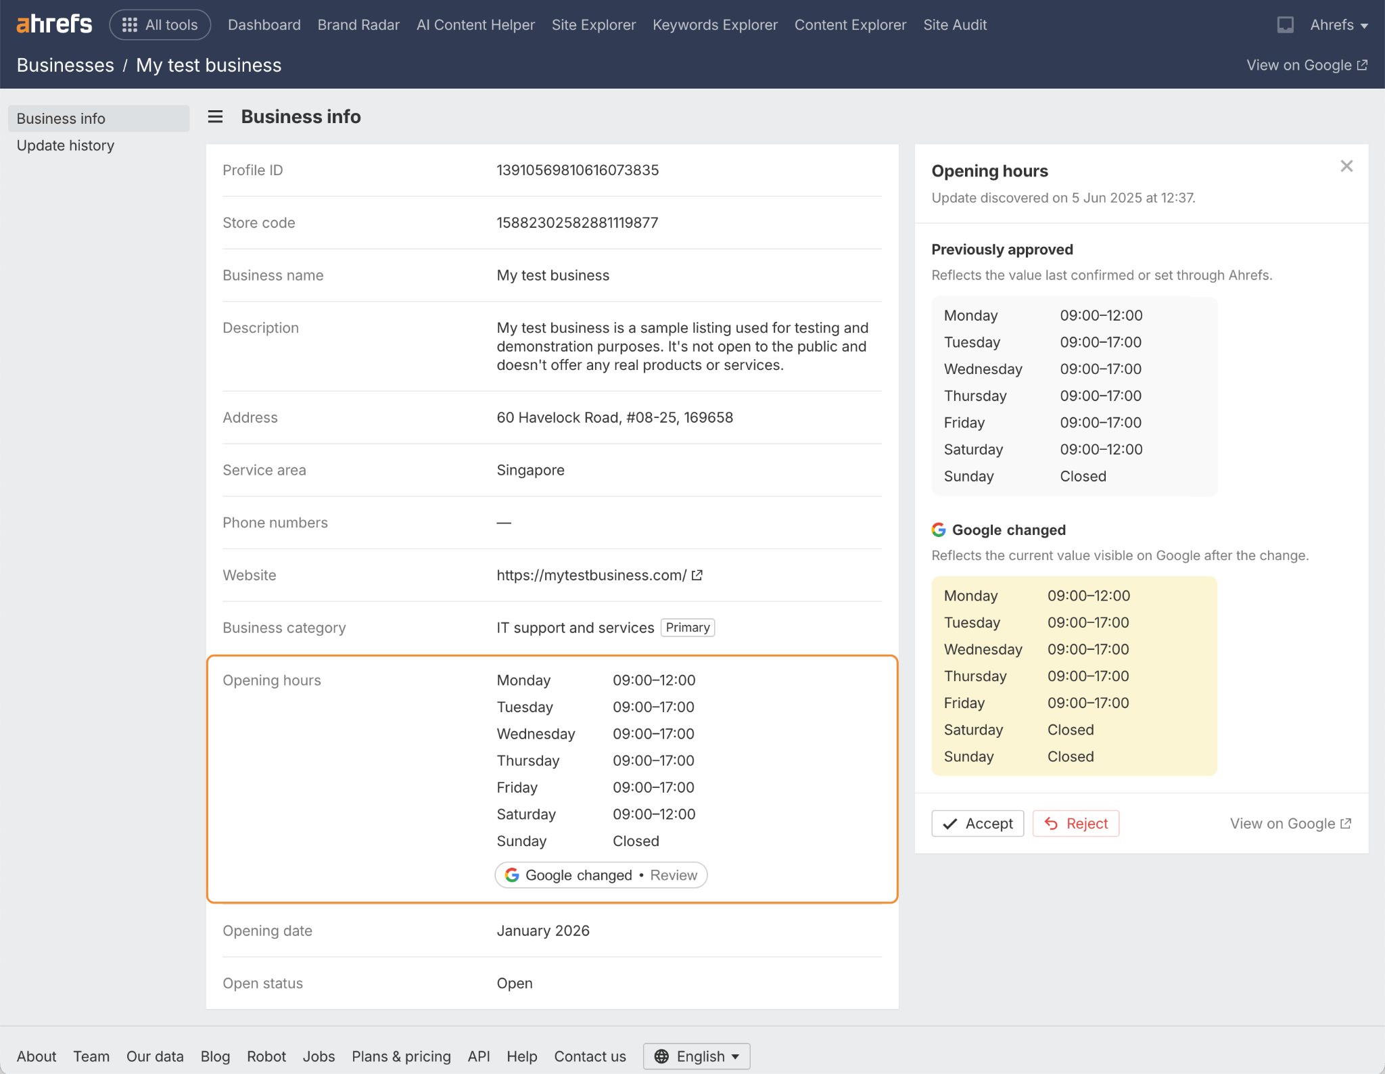Click the hamburger icon beside Business info heading

coord(215,116)
